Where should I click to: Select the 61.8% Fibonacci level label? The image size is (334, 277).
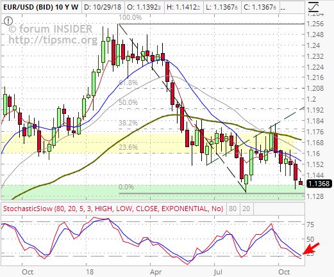click(128, 83)
